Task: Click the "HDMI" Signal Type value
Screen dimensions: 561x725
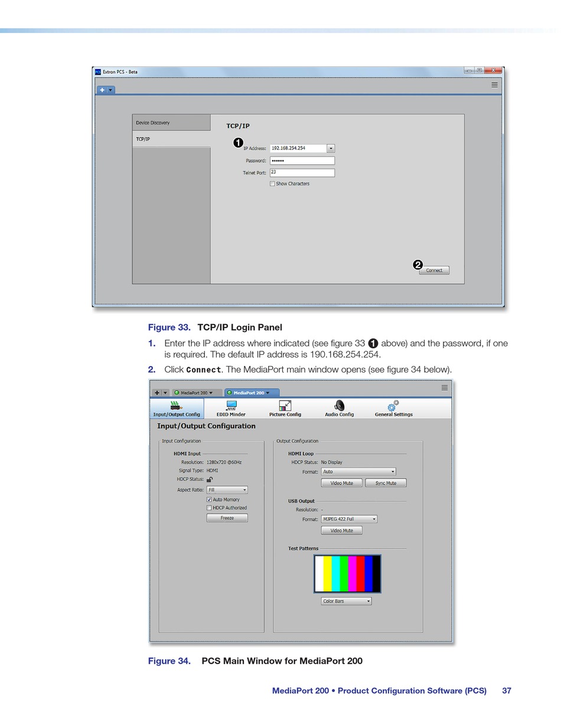Action: pos(212,471)
